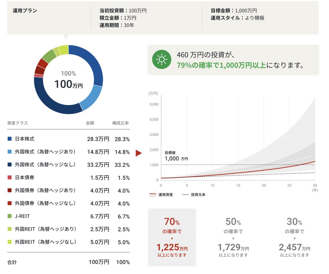Select the 30% probability option
The image size is (329, 274).
(x=295, y=237)
